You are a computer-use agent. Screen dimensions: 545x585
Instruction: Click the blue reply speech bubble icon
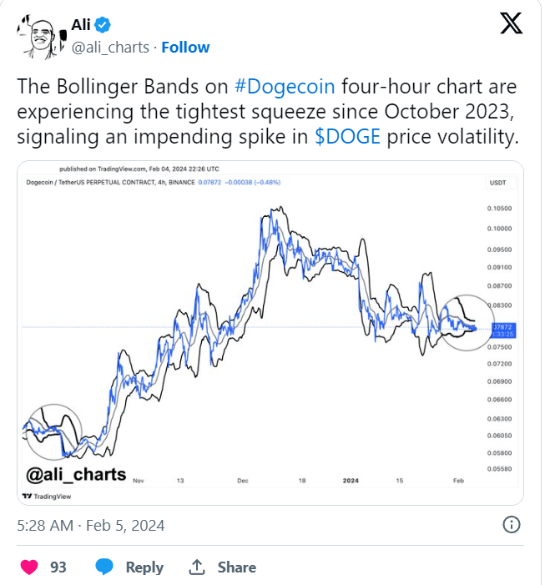point(104,567)
